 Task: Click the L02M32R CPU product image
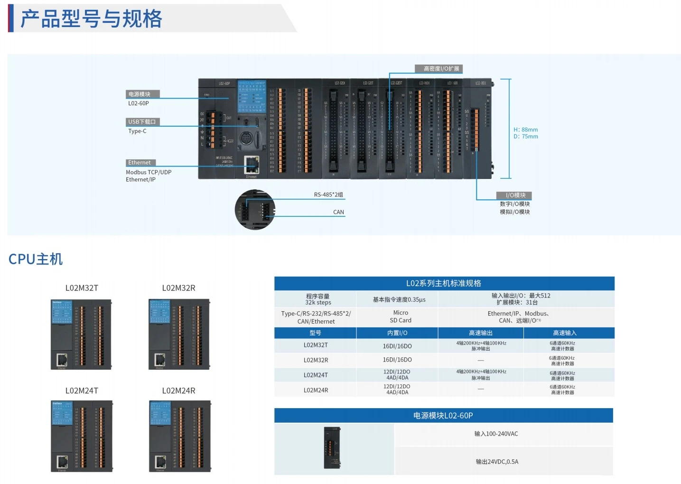pos(179,335)
